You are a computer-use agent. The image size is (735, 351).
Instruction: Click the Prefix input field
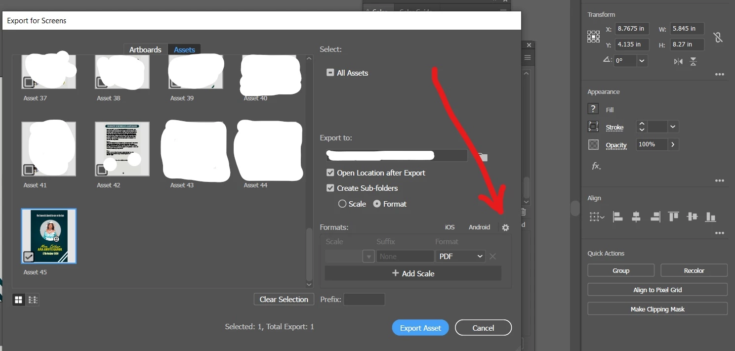pos(364,299)
